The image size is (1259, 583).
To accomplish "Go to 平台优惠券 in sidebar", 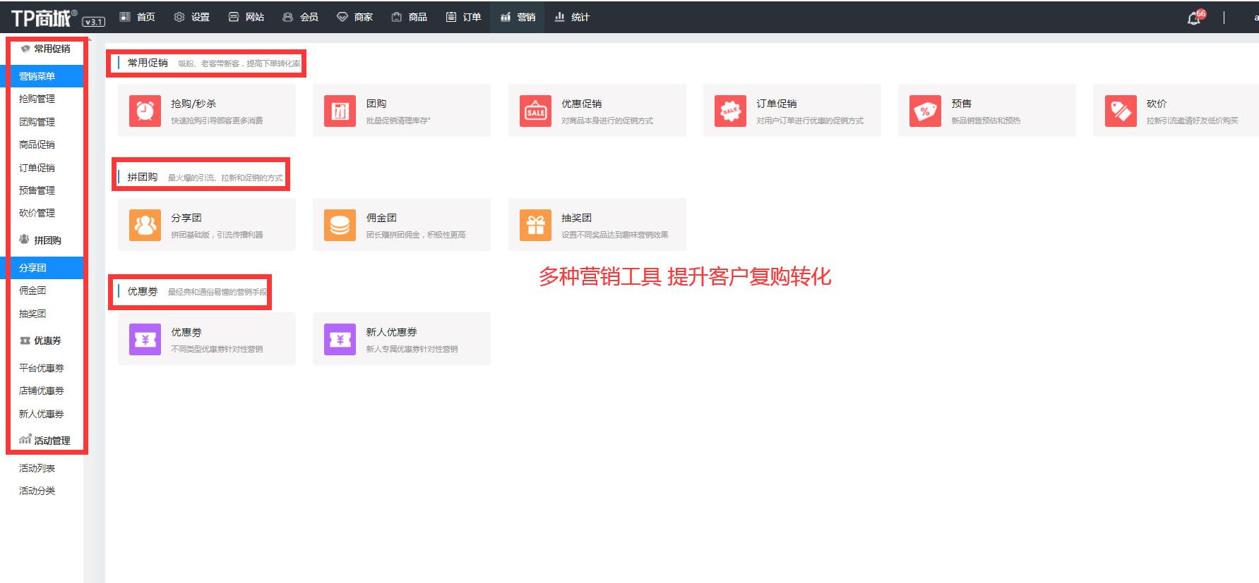I will click(x=41, y=368).
